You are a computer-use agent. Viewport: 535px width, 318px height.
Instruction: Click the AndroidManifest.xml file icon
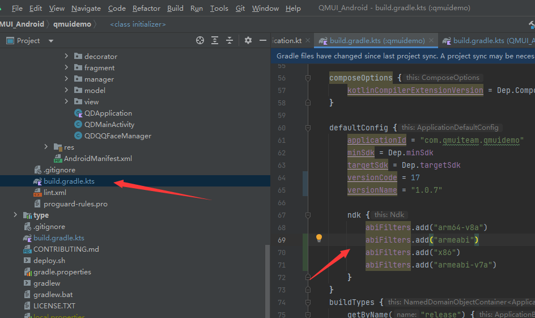(x=58, y=159)
